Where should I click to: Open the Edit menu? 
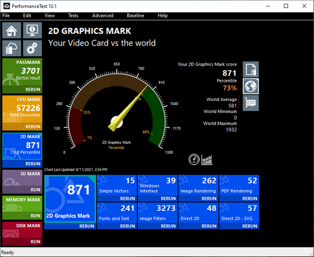27,15
